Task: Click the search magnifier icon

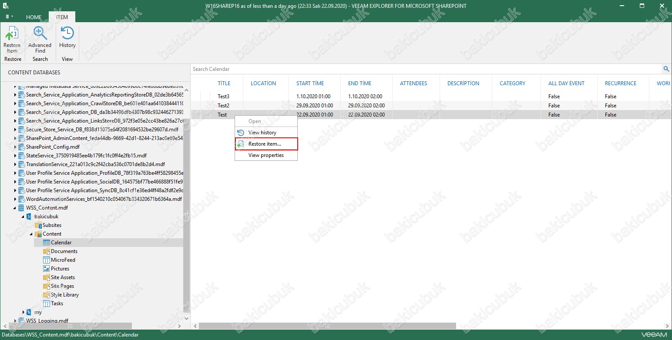Action: pyautogui.click(x=666, y=69)
